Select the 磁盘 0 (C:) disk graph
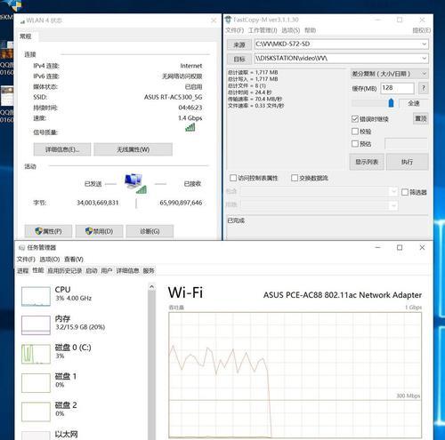 pyautogui.click(x=36, y=354)
